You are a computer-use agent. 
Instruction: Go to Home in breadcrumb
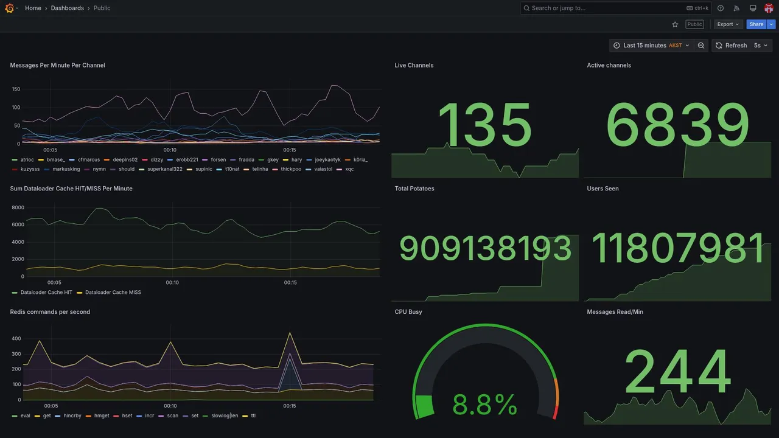pyautogui.click(x=33, y=8)
